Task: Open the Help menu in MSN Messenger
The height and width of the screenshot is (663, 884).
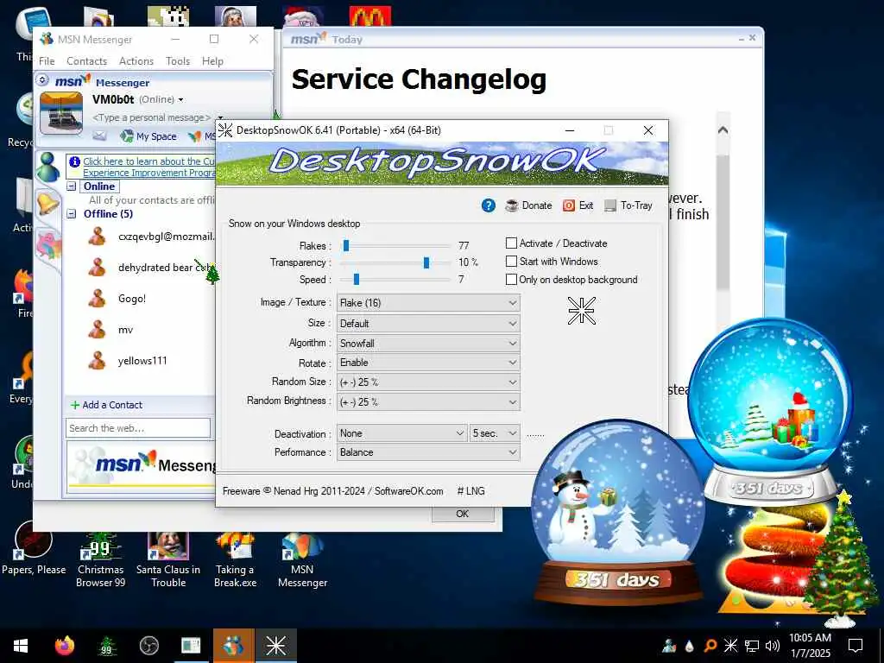Action: click(212, 61)
